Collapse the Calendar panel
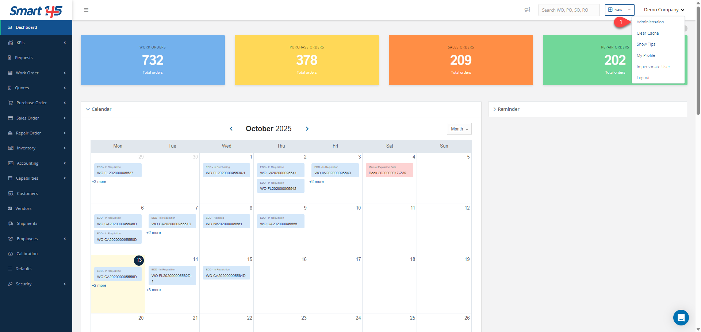701x332 pixels. pyautogui.click(x=88, y=109)
